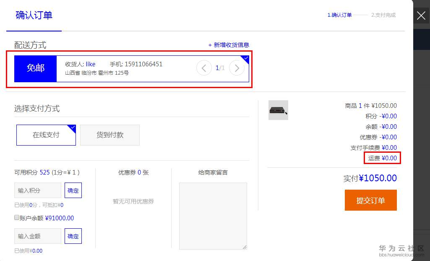Select the 免邮 delivery block
Image resolution: width=430 pixels, height=261 pixels.
tap(35, 68)
